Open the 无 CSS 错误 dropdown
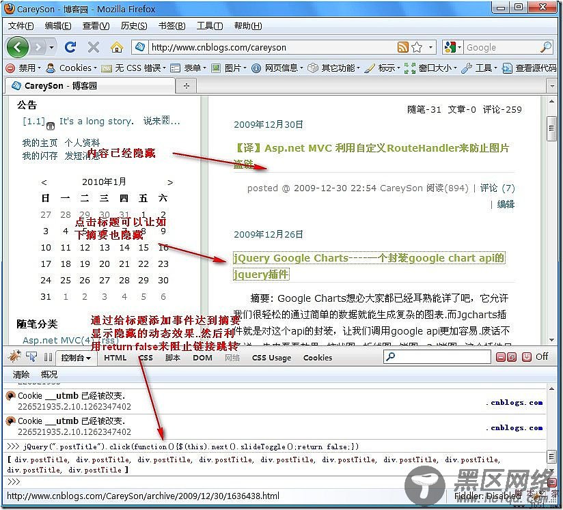This screenshot has width=563, height=510. [133, 68]
